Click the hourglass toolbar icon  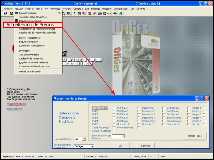point(74,14)
